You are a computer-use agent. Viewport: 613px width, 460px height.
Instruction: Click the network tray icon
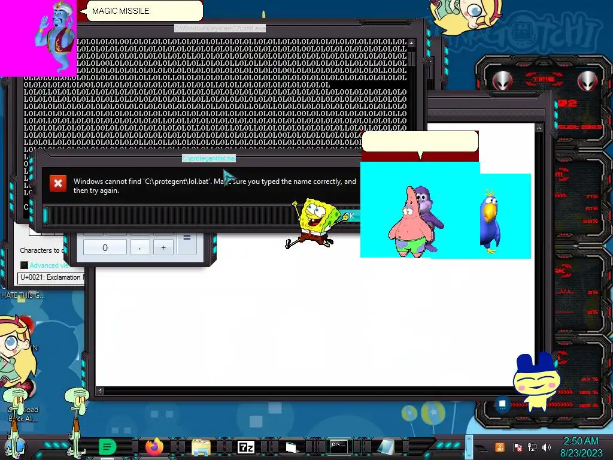532,447
